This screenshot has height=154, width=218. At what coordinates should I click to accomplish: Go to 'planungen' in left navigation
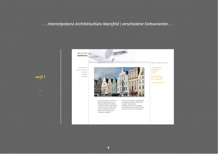pos(84,74)
